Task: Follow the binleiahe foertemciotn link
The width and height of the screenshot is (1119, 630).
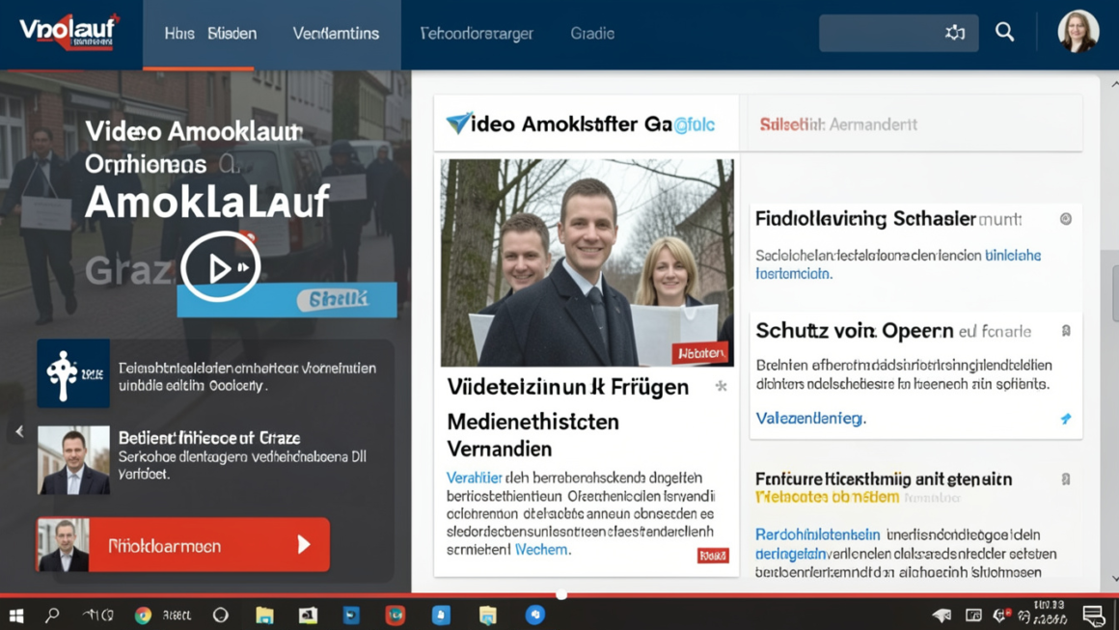Action: pyautogui.click(x=898, y=264)
